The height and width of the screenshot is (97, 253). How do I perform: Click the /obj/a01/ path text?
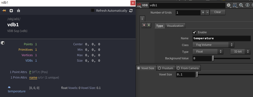pyautogui.click(x=14, y=19)
